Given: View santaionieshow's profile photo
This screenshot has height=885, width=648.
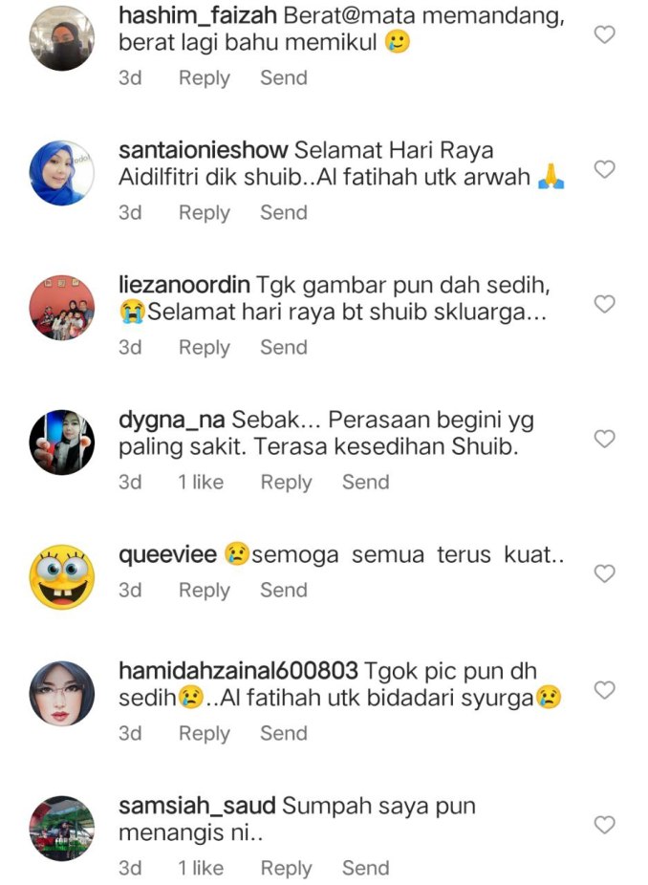Looking at the screenshot, I should (x=61, y=173).
